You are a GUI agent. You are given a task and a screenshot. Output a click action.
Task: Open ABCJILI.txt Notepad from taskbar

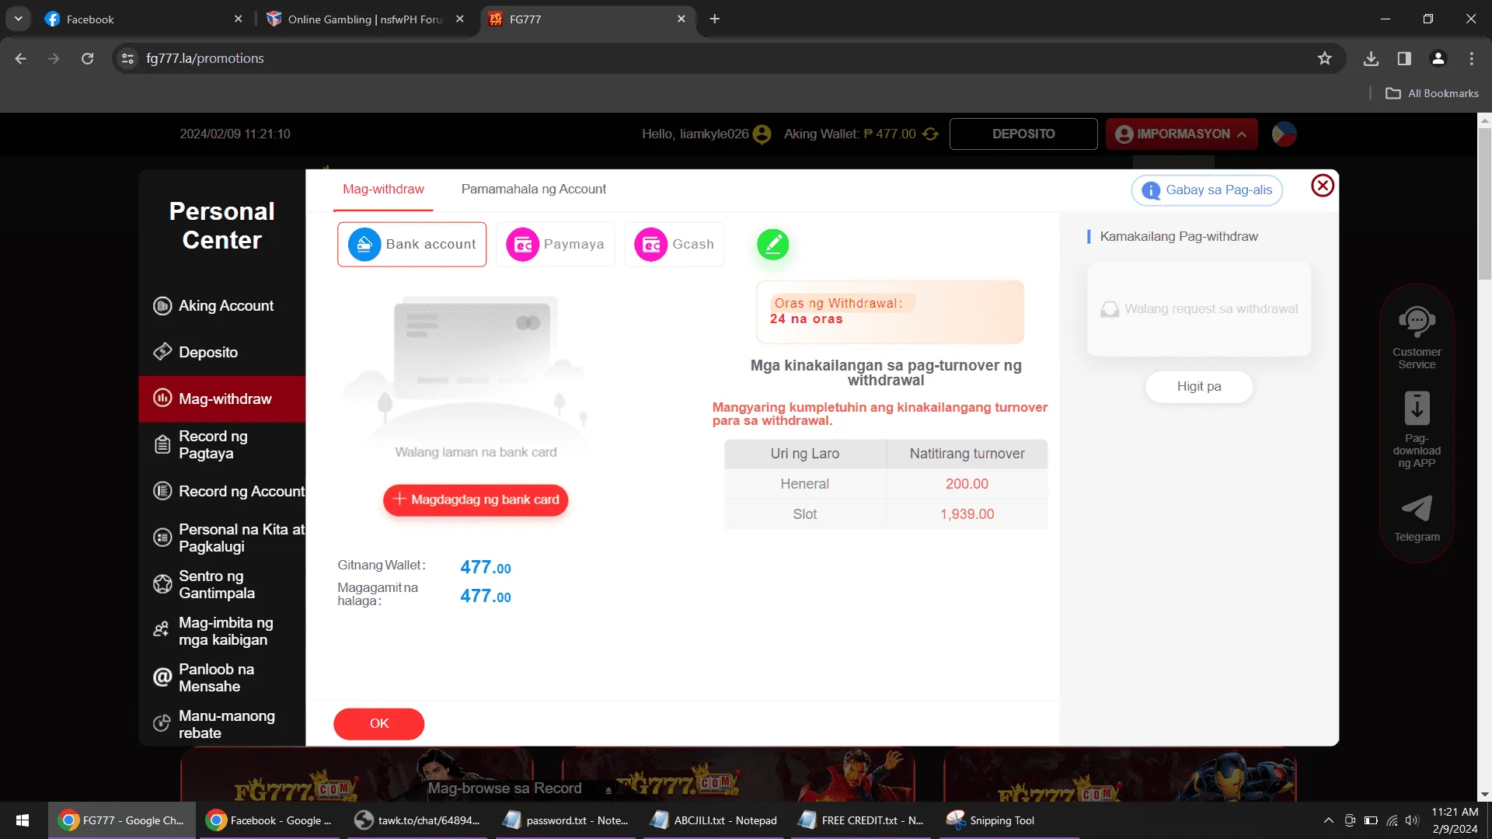click(713, 820)
